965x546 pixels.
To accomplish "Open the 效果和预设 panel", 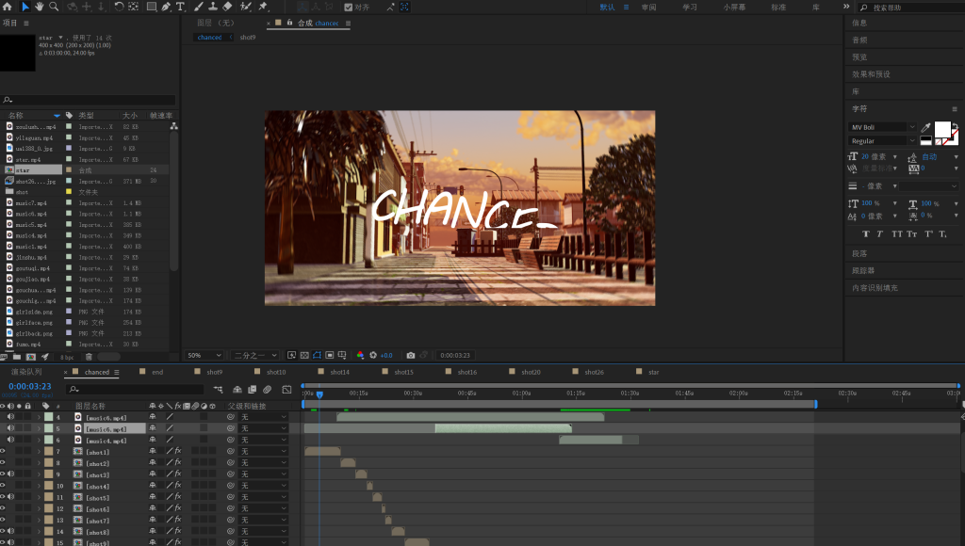I will pos(871,74).
